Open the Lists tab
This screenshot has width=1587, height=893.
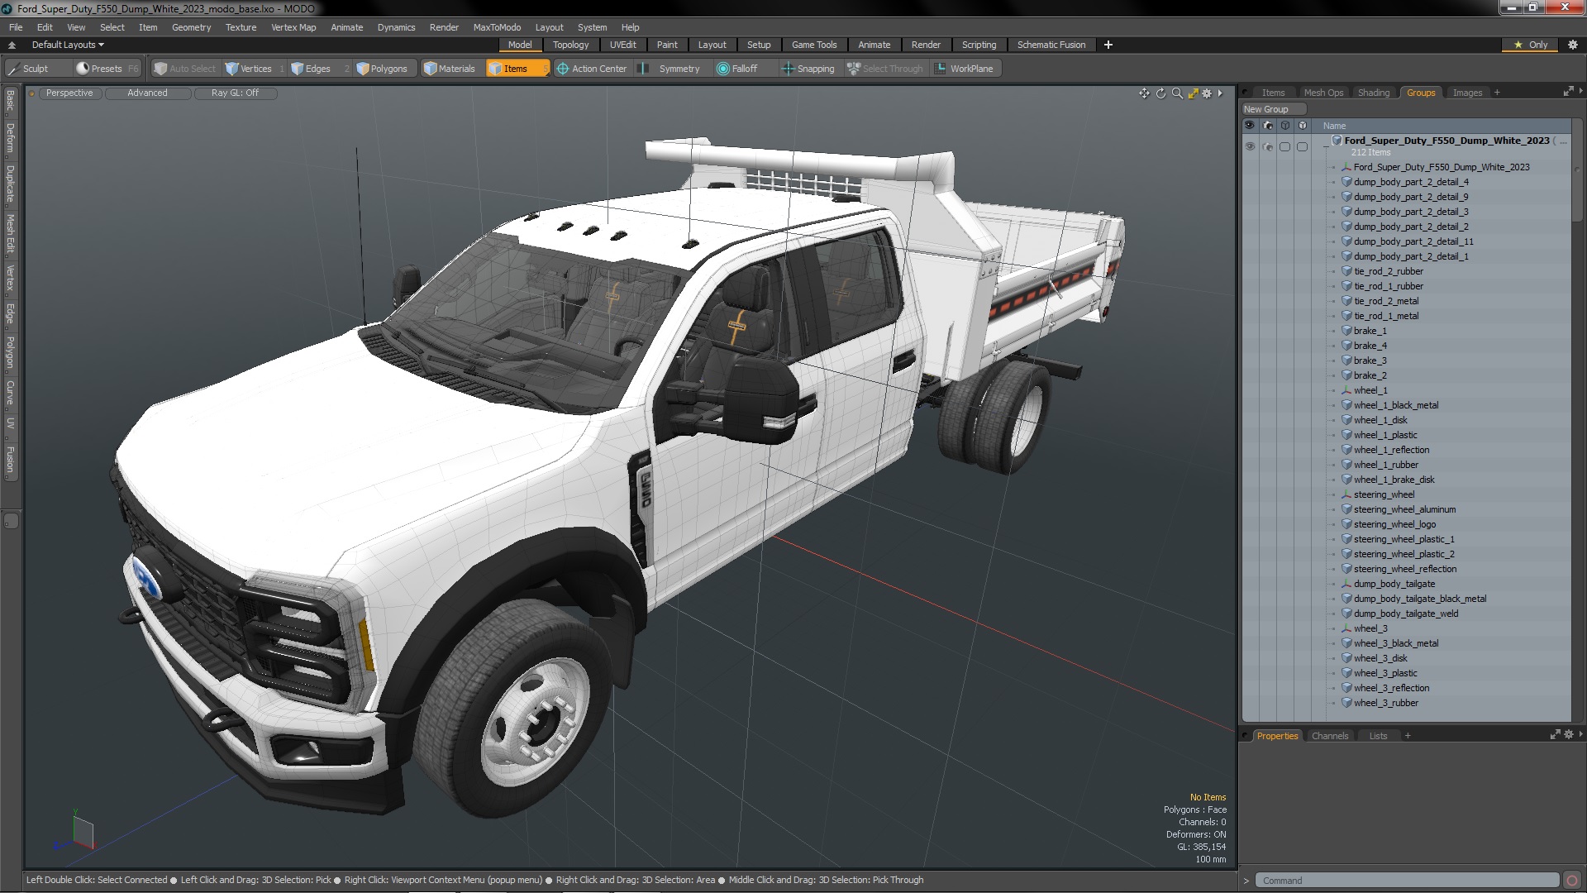pyautogui.click(x=1378, y=736)
